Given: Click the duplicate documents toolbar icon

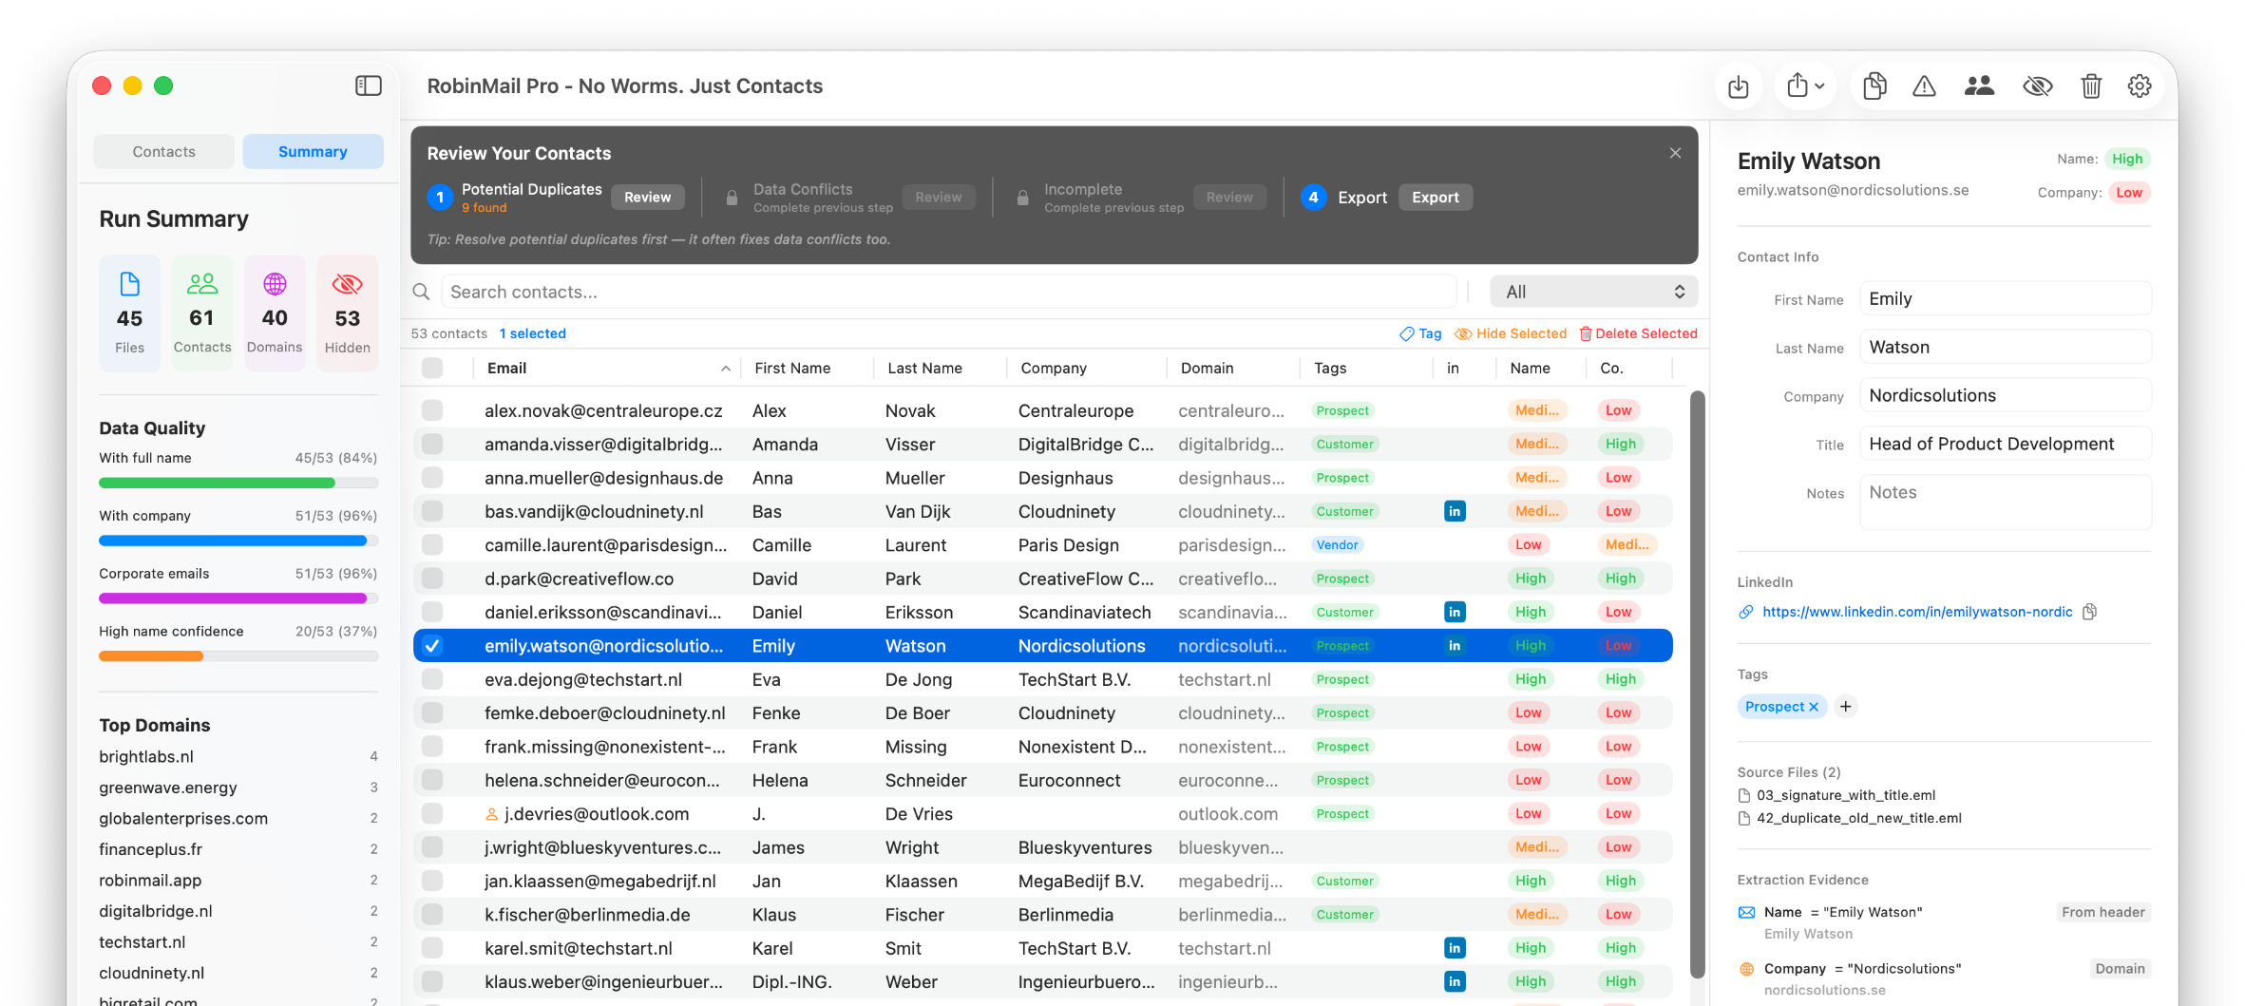Looking at the screenshot, I should pyautogui.click(x=1874, y=86).
